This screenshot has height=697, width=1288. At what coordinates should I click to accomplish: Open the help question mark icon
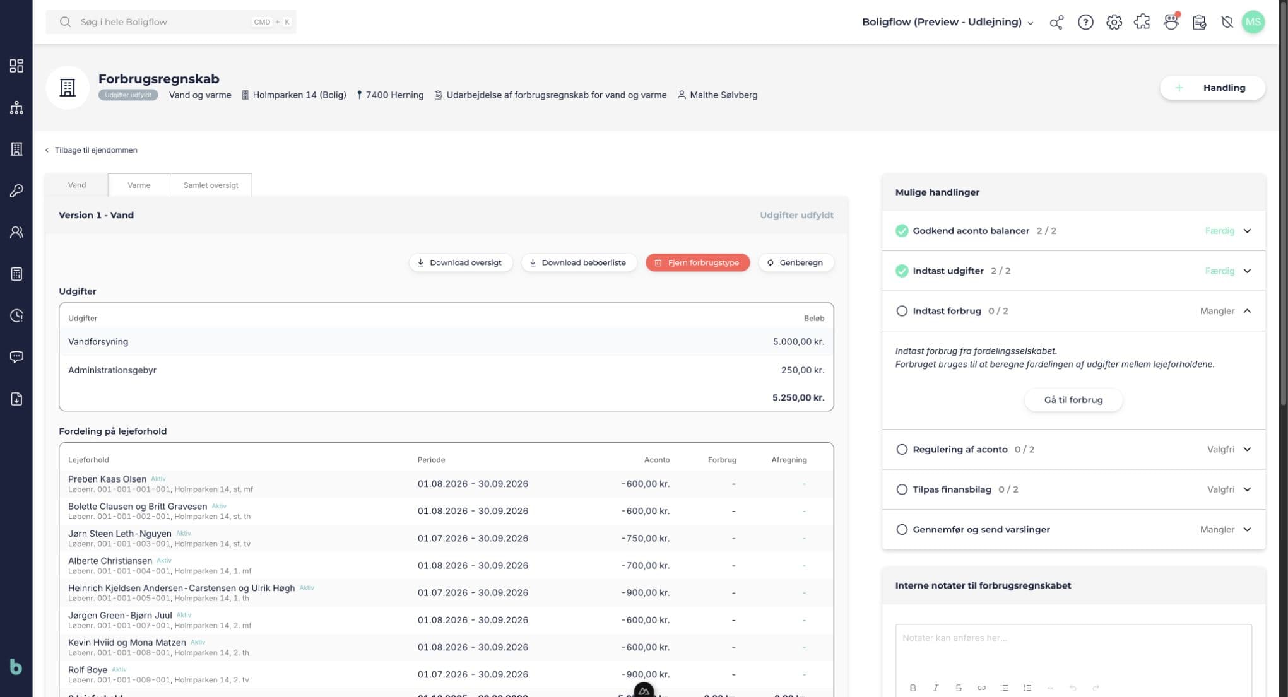click(1085, 22)
